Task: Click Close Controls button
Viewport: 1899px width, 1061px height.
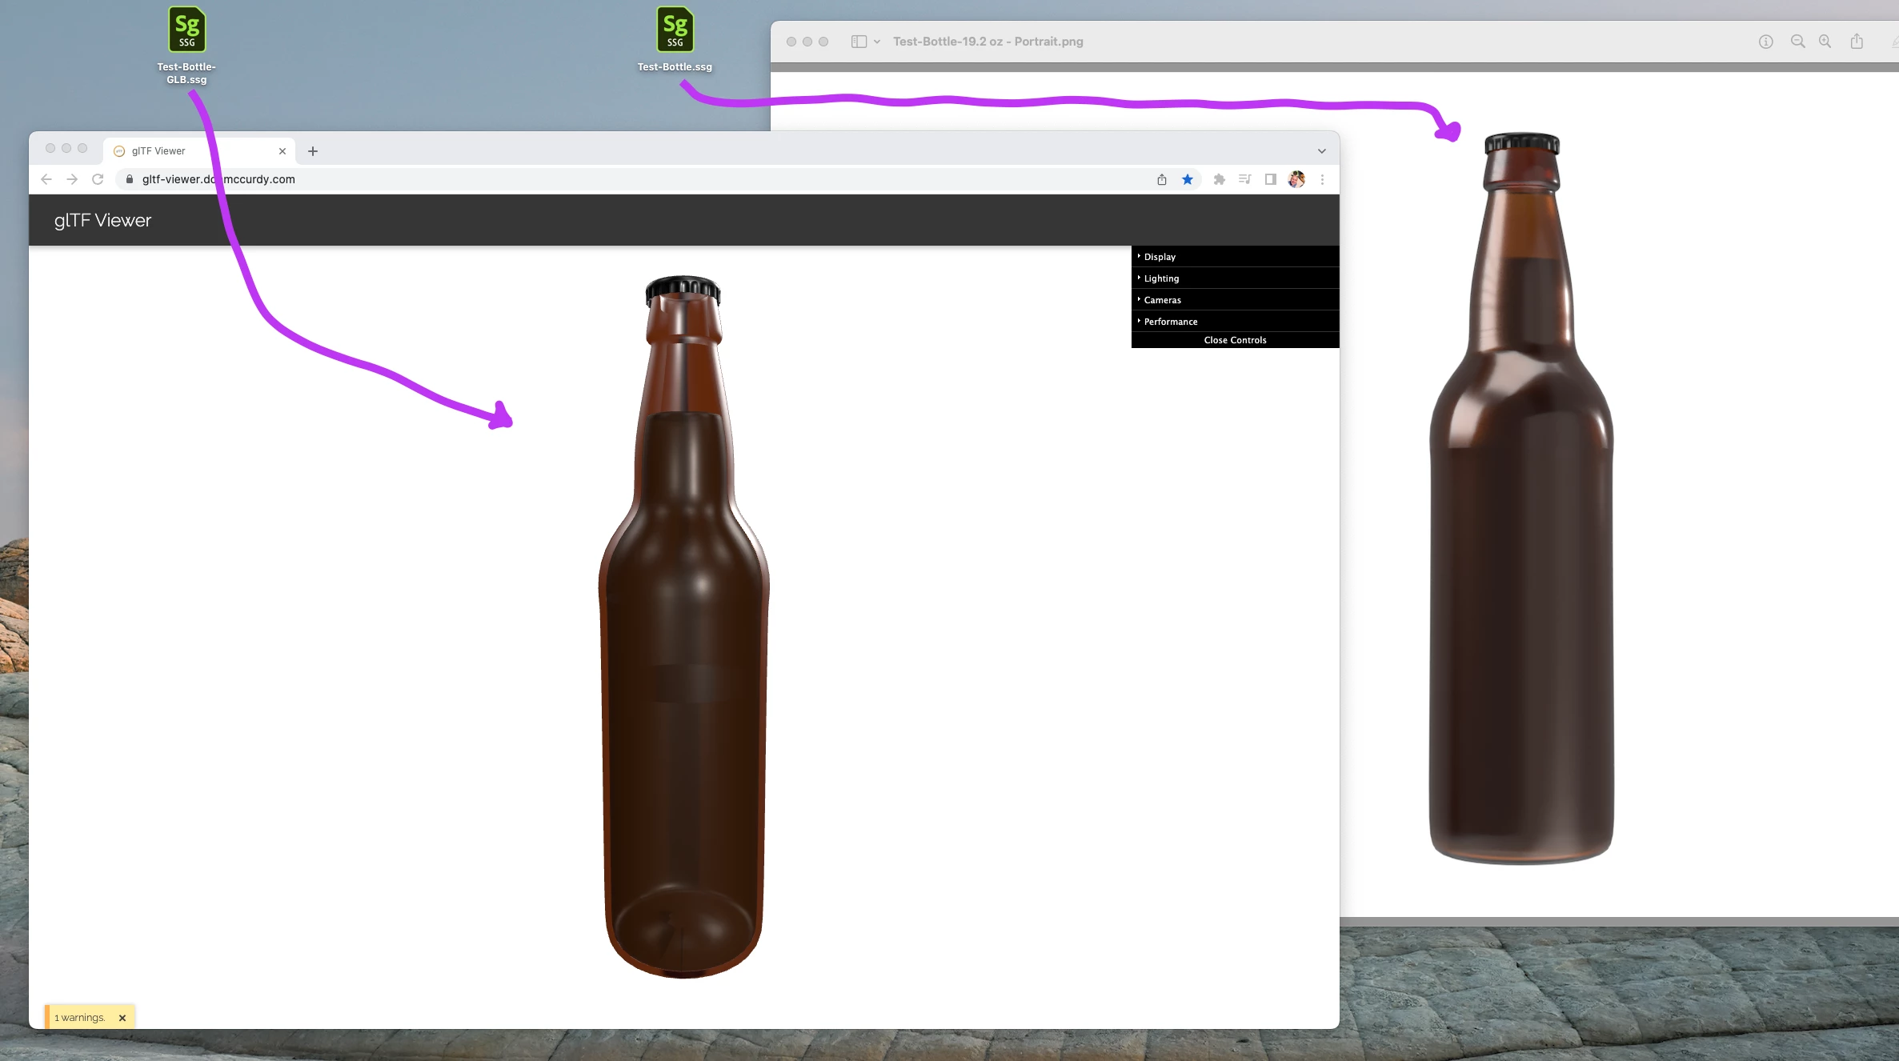Action: [x=1235, y=340]
